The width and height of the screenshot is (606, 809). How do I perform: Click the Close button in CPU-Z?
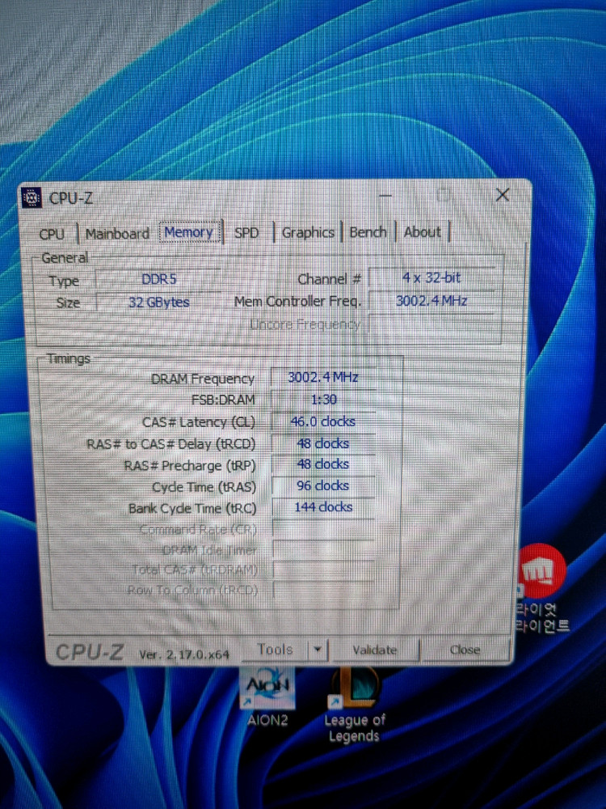[465, 650]
